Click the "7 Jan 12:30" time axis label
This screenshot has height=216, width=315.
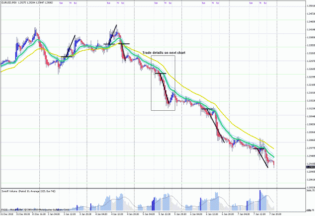(x=261, y=214)
